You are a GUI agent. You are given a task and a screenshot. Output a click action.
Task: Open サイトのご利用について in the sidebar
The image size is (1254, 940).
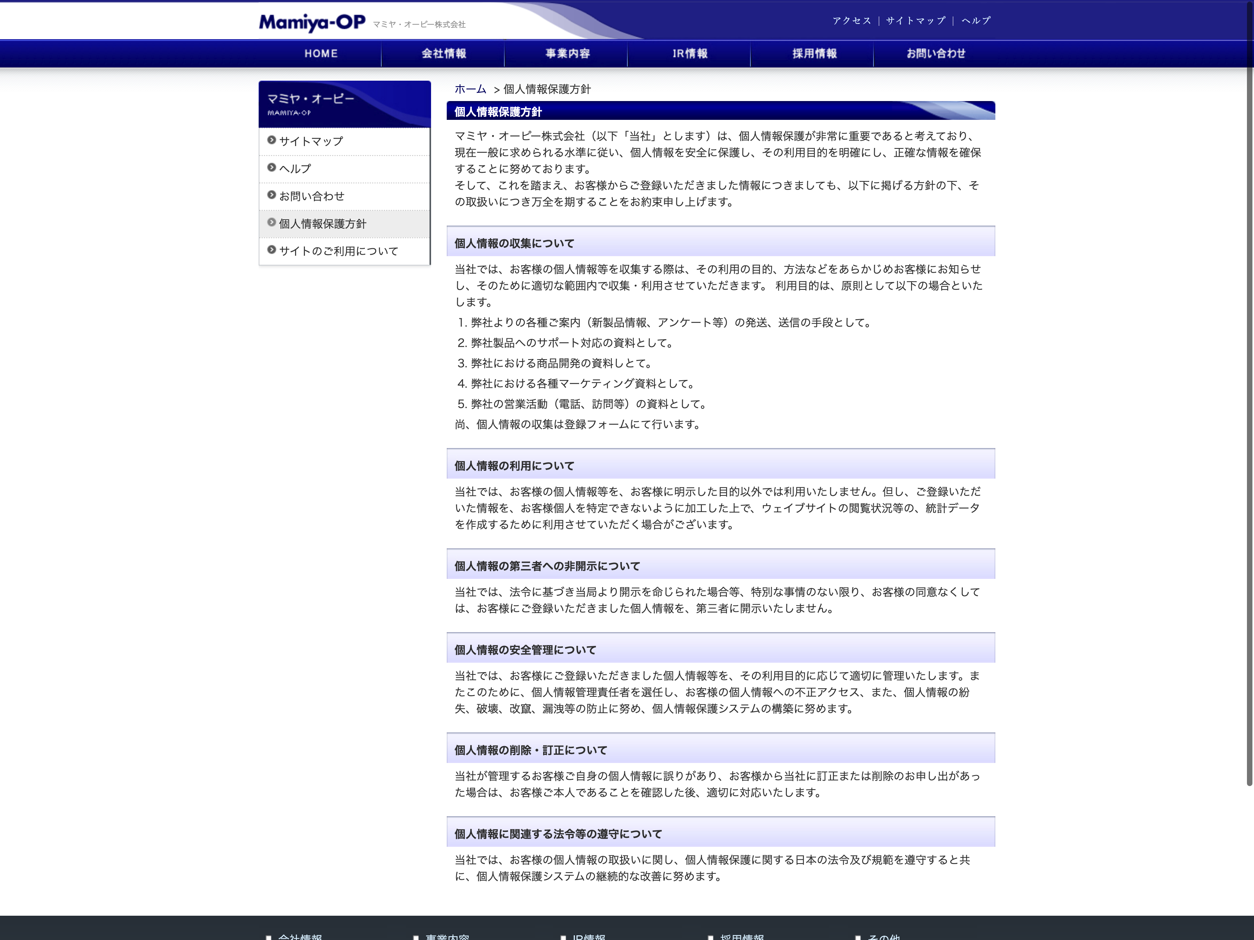point(339,251)
